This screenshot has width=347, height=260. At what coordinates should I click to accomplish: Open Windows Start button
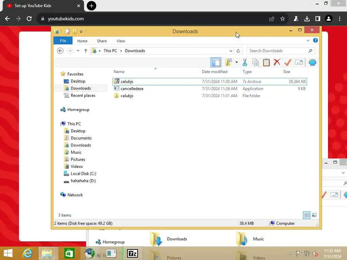click(x=8, y=253)
